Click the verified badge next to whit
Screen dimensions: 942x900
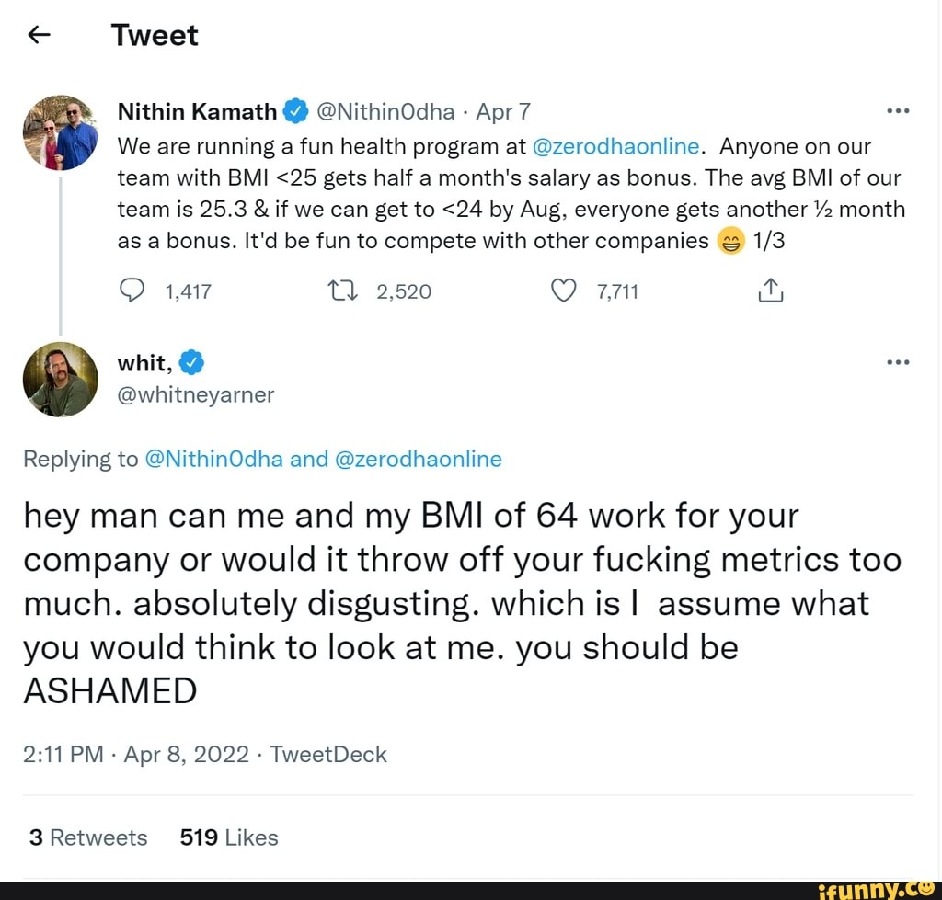tap(190, 363)
